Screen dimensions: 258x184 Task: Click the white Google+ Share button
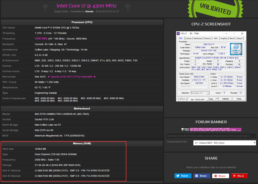221,176
